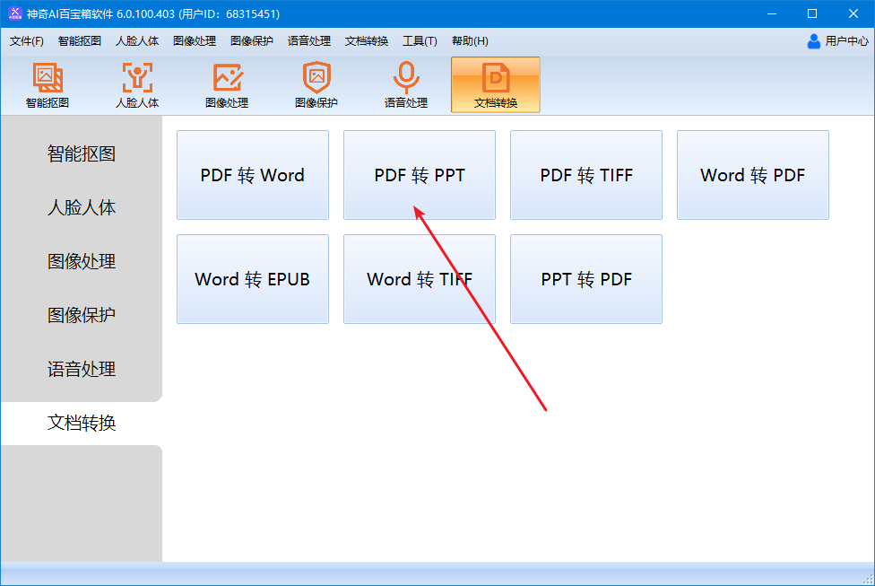This screenshot has width=875, height=586.
Task: Minimize the application window
Action: (x=772, y=13)
